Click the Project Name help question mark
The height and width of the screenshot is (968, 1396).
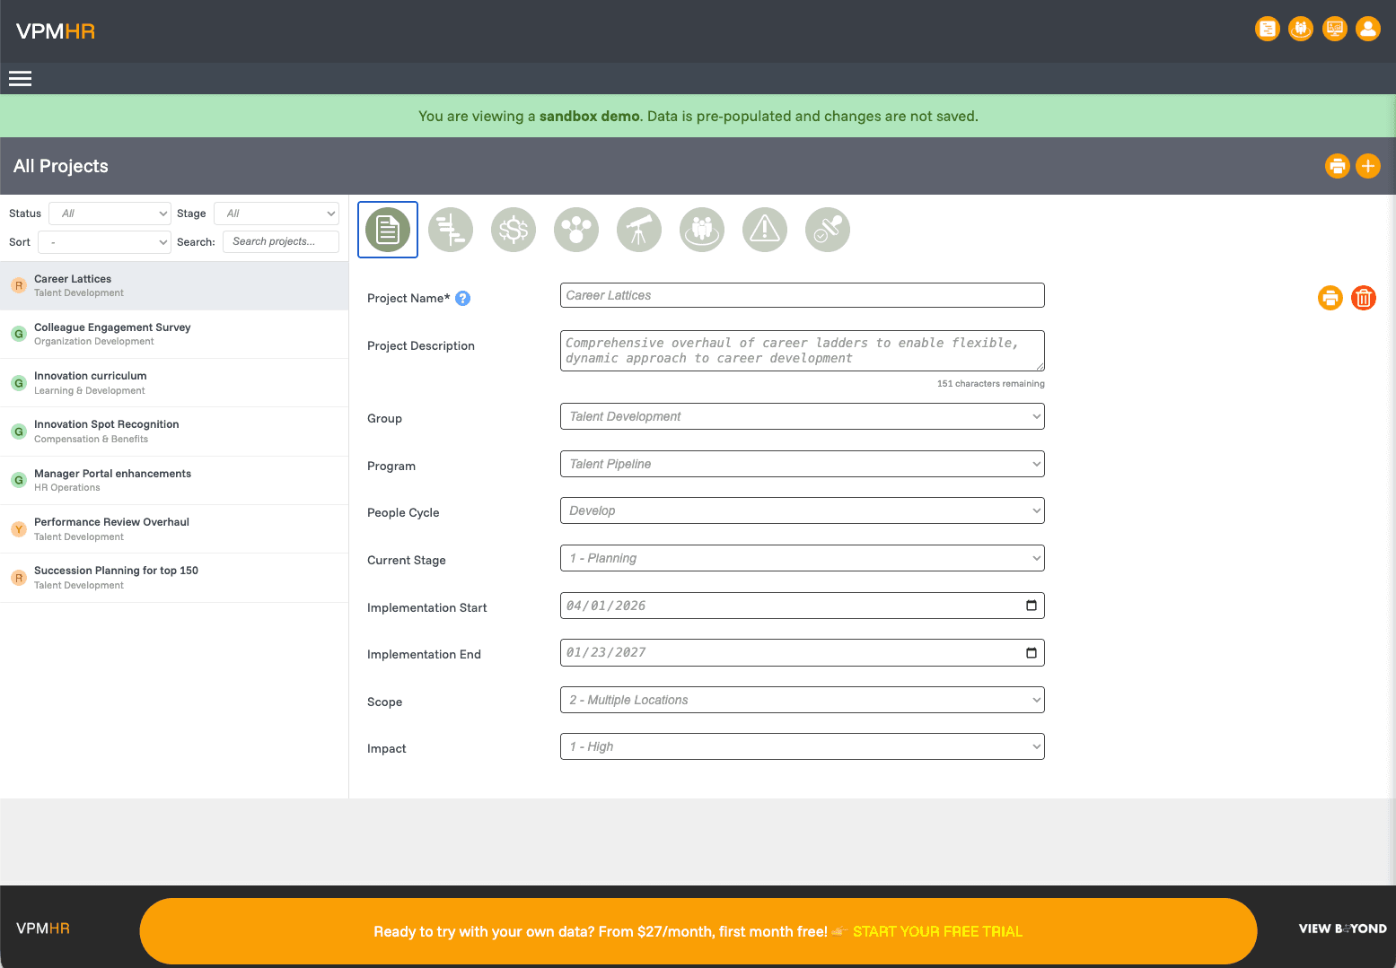[x=463, y=299]
